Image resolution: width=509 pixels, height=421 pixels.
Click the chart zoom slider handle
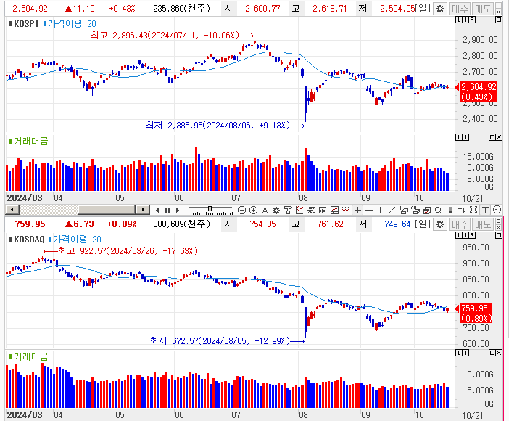(210, 209)
